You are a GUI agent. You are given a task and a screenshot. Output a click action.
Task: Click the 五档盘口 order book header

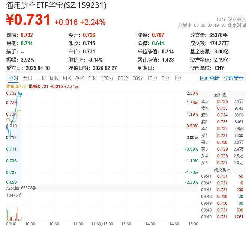pyautogui.click(x=222, y=95)
